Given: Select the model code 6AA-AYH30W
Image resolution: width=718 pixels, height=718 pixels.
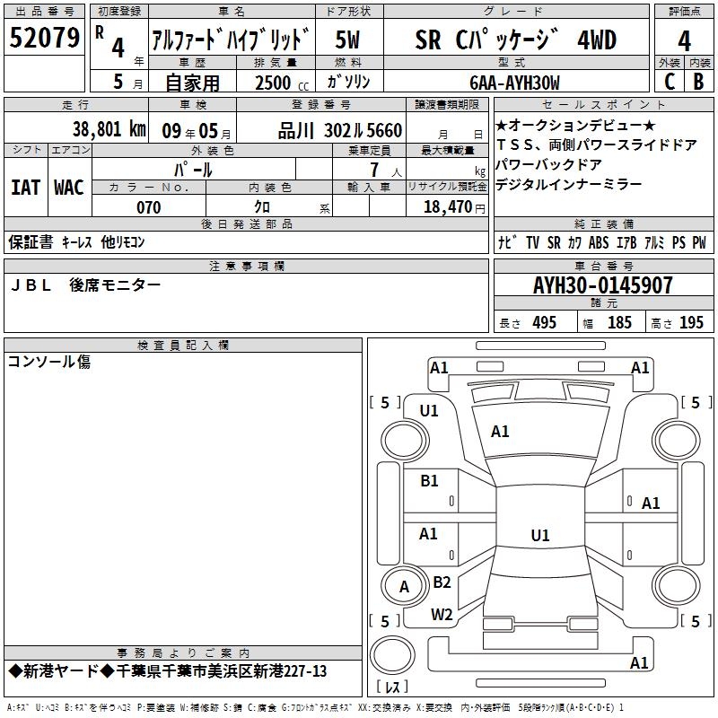Looking at the screenshot, I should [x=514, y=83].
